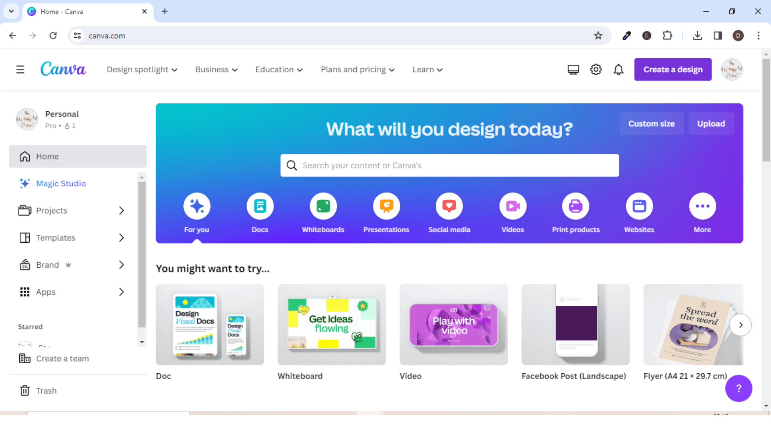Open the Whiteboard template thumbnail
The width and height of the screenshot is (771, 434).
pos(332,325)
